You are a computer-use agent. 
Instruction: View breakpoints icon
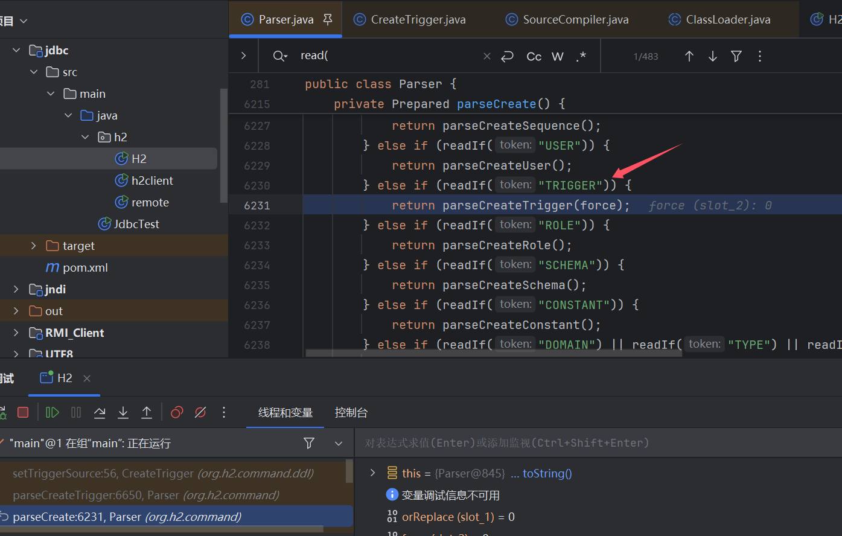click(x=177, y=412)
